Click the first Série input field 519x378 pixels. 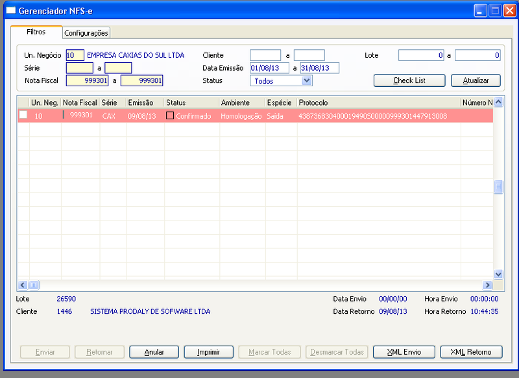(x=80, y=68)
